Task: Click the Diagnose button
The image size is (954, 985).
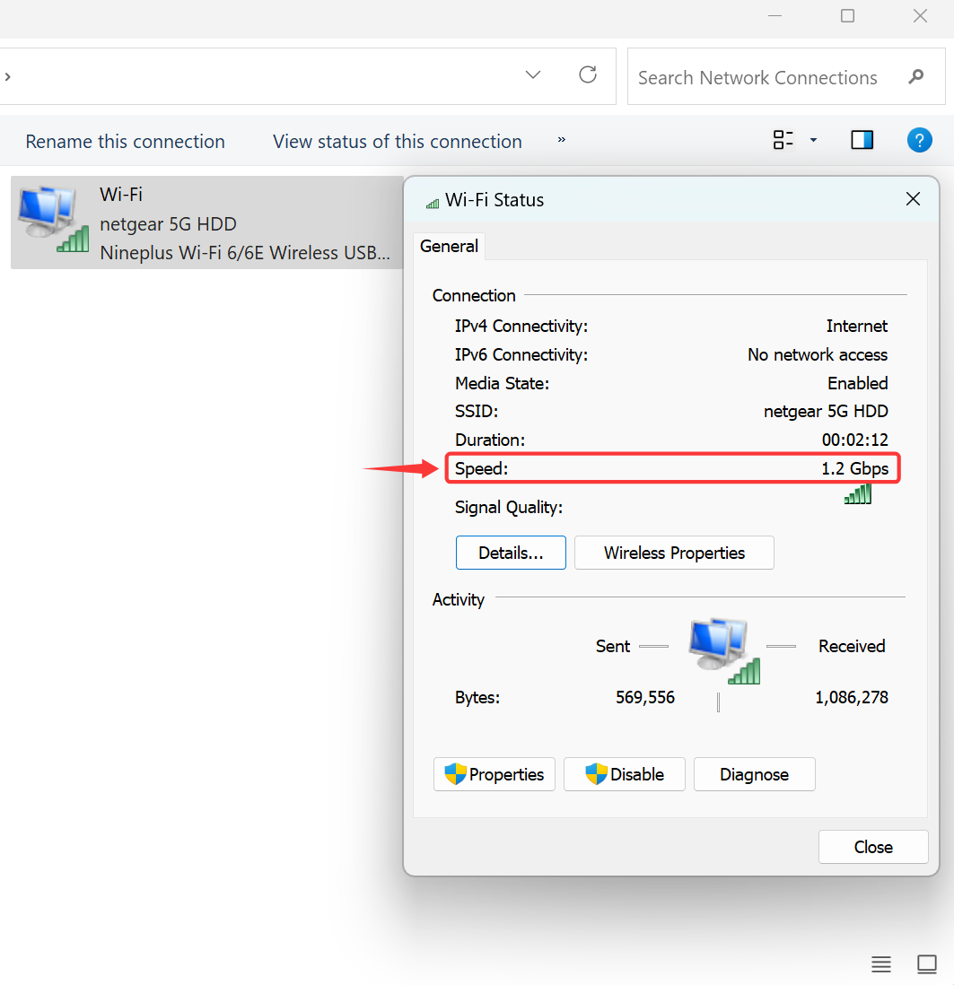Action: [x=754, y=774]
